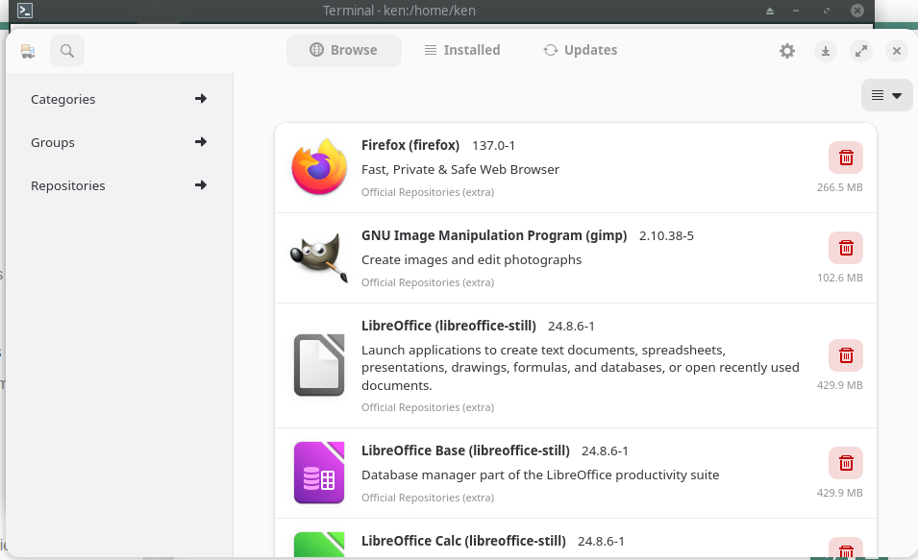The image size is (918, 560).
Task: Click the 102.6 MB size label
Action: [839, 278]
